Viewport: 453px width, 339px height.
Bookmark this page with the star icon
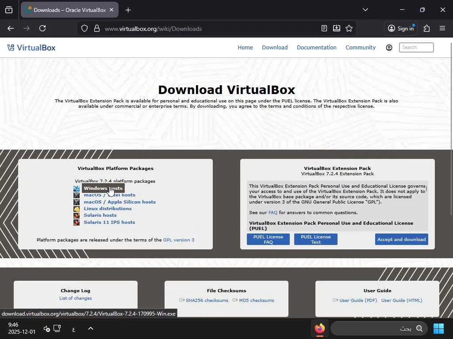[349, 28]
